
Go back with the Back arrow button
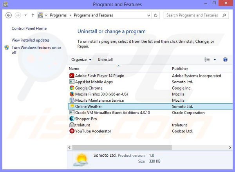(9, 15)
